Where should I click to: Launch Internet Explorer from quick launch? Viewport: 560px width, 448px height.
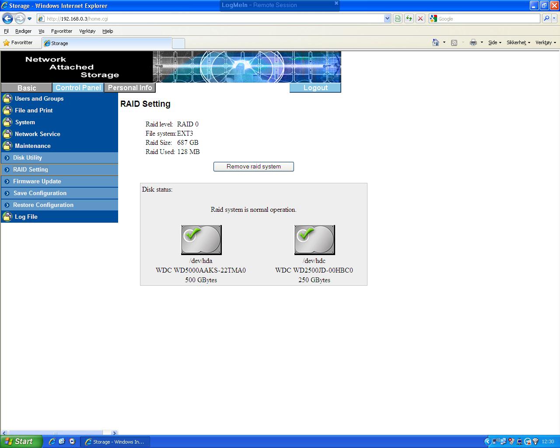(52, 441)
